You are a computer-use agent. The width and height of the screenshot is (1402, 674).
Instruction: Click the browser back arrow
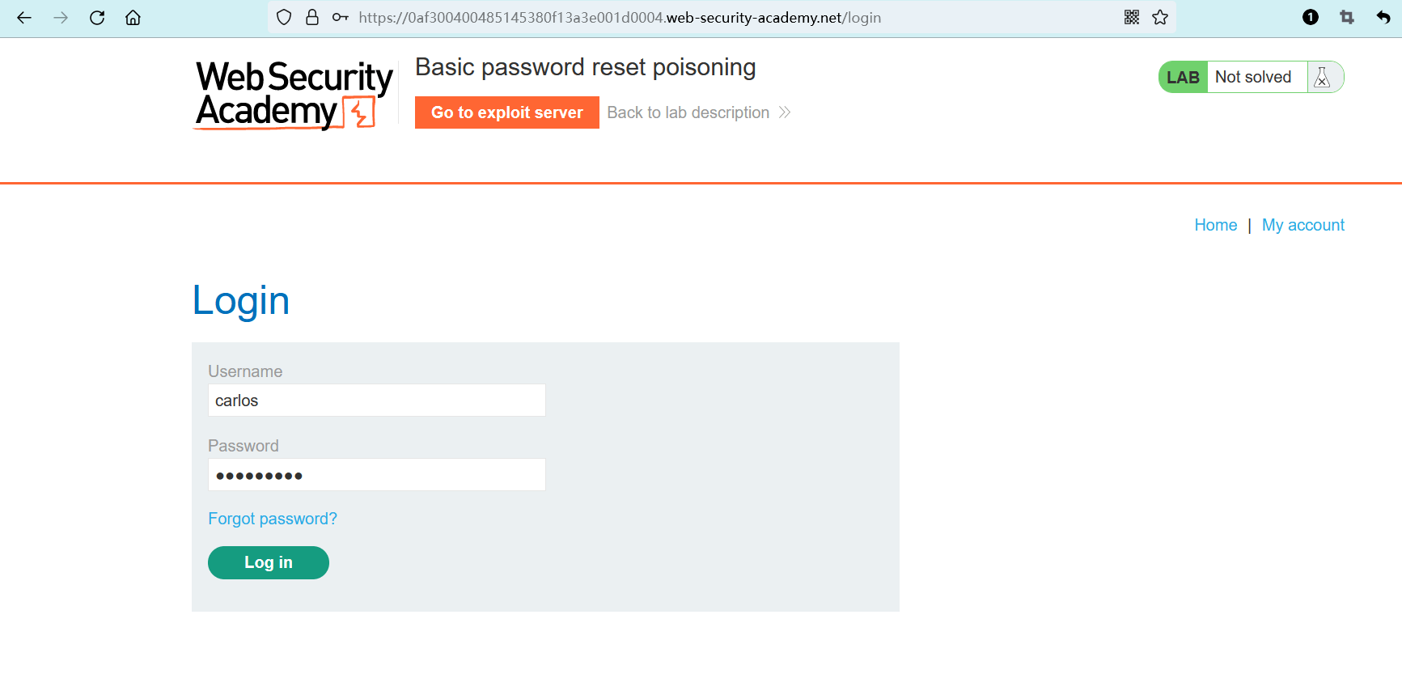point(24,18)
